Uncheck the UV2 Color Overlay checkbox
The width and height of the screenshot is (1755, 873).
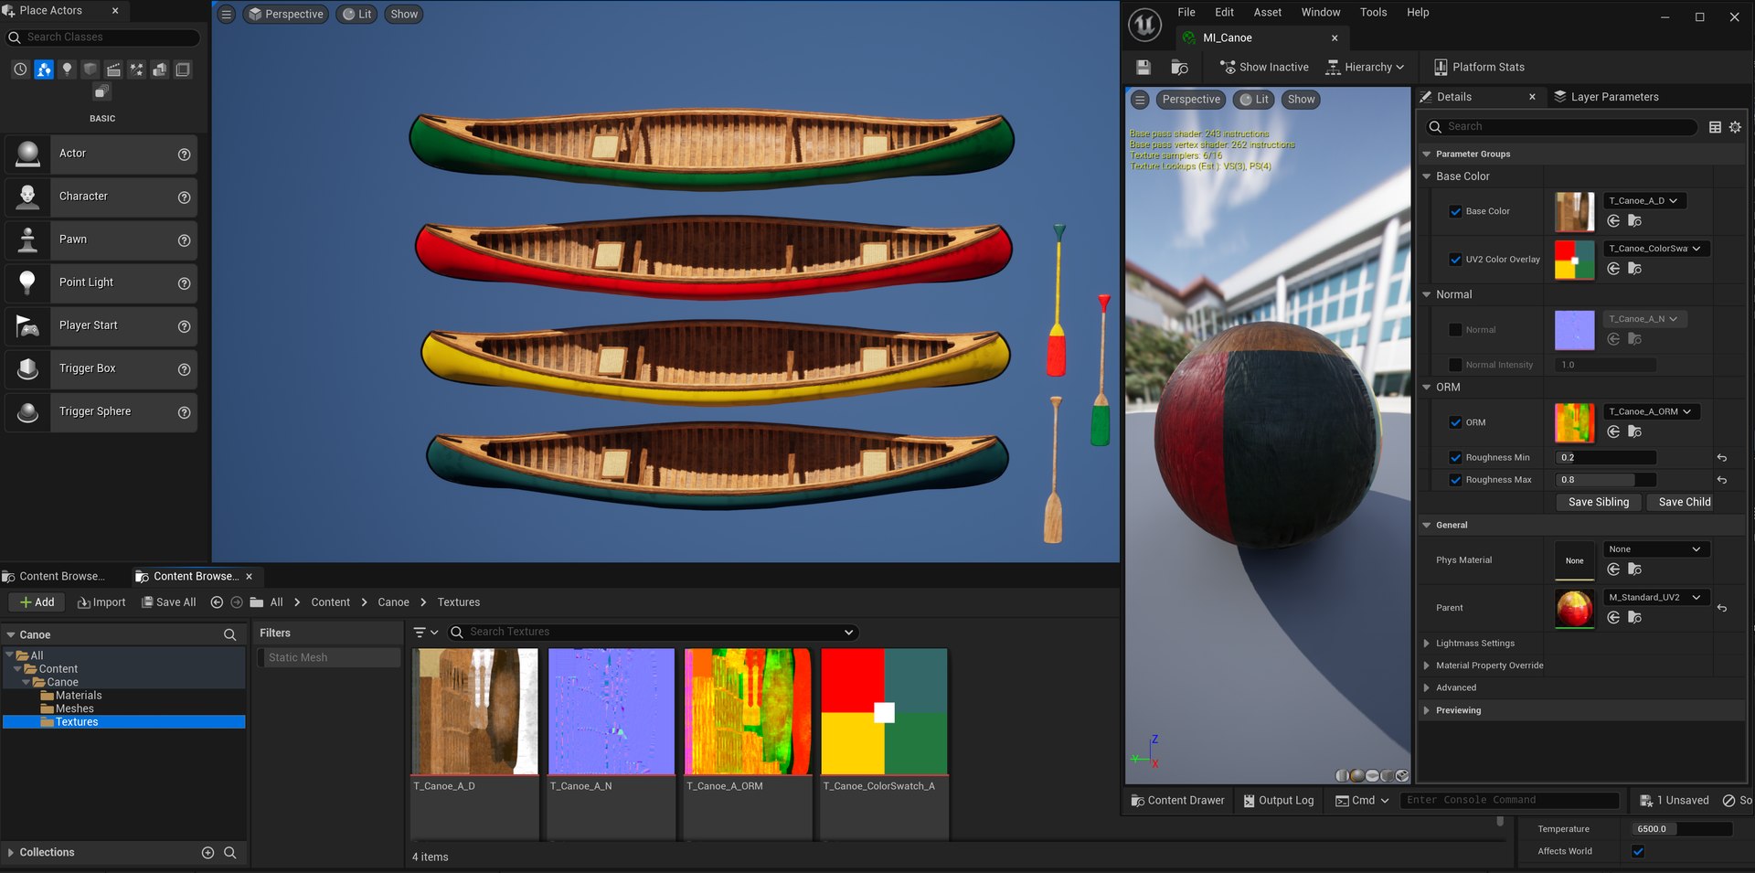click(x=1455, y=260)
